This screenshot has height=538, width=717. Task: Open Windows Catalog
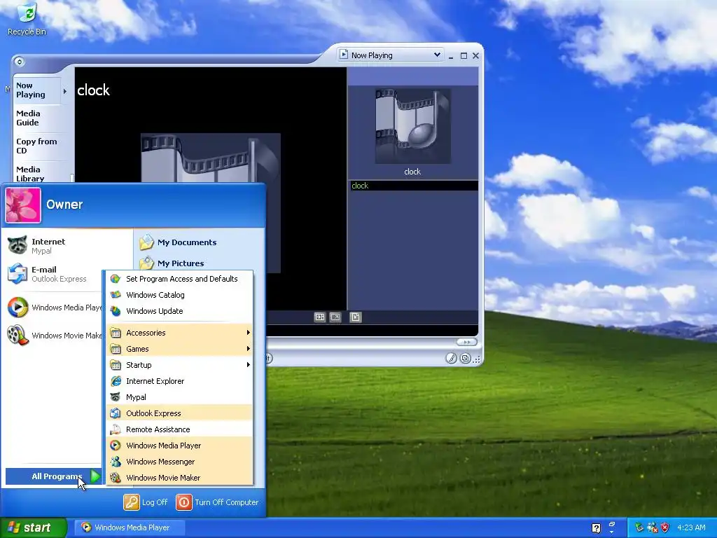pos(179,295)
